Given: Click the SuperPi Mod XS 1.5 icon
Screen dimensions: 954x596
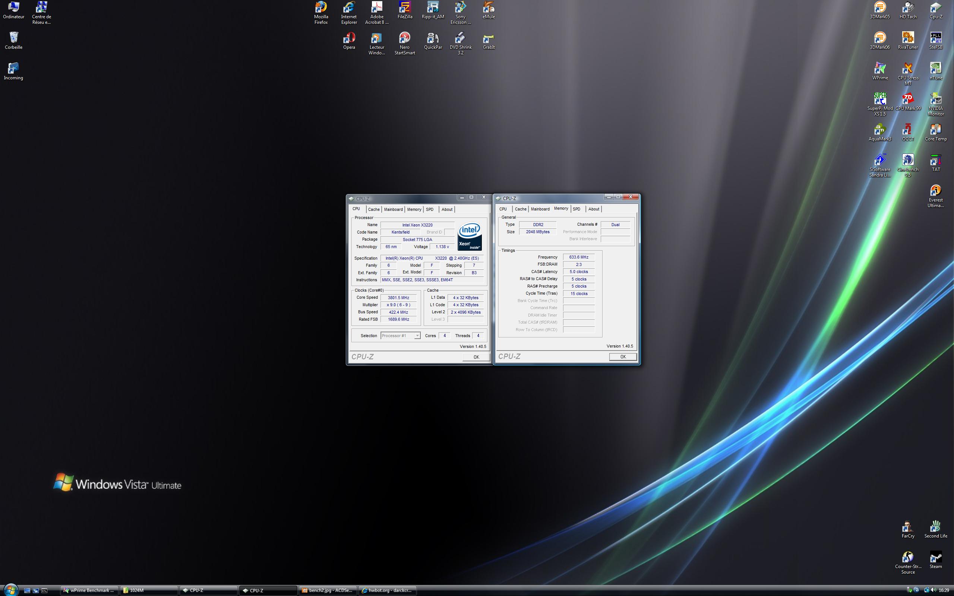Looking at the screenshot, I should pyautogui.click(x=880, y=104).
